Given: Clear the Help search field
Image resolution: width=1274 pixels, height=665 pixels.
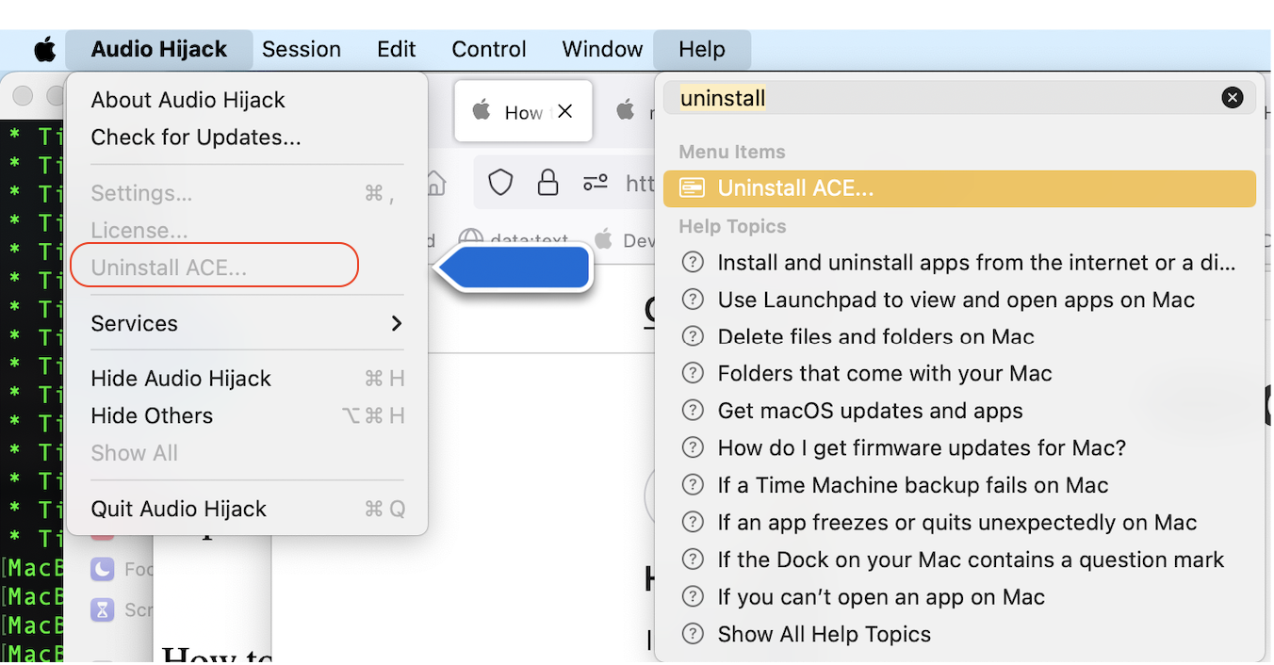Looking at the screenshot, I should 1232,97.
